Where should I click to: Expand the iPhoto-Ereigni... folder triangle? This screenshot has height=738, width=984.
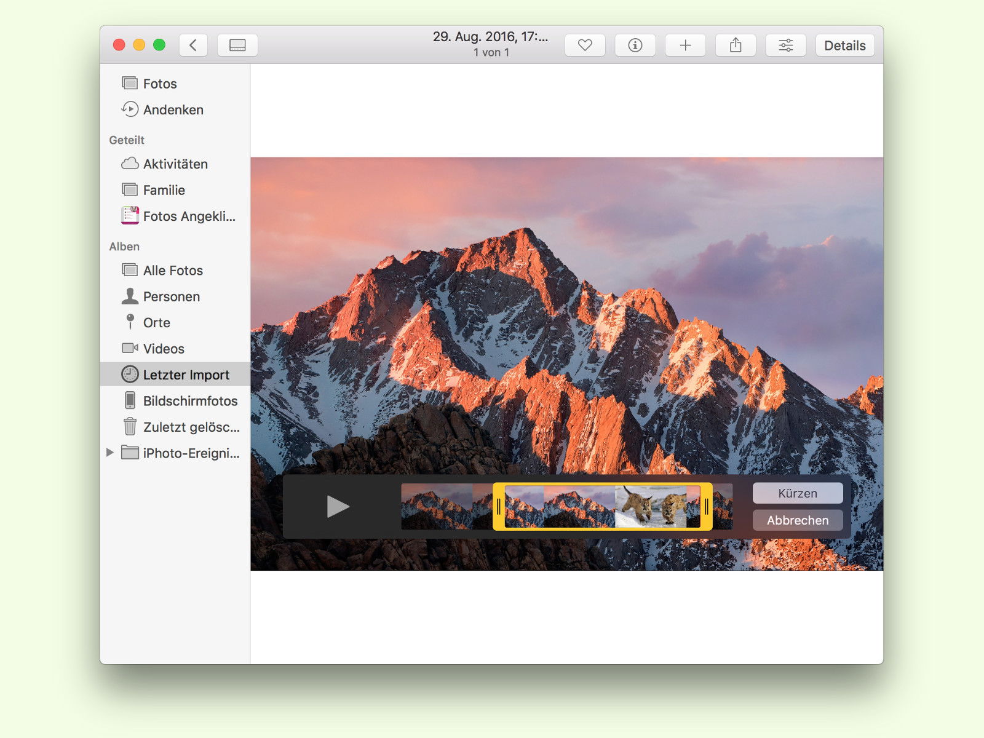[110, 453]
